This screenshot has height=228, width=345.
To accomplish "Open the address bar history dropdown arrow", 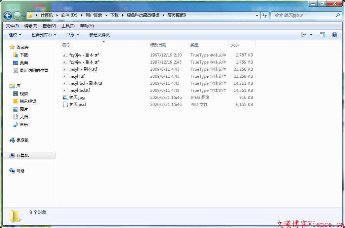I will pos(257,15).
